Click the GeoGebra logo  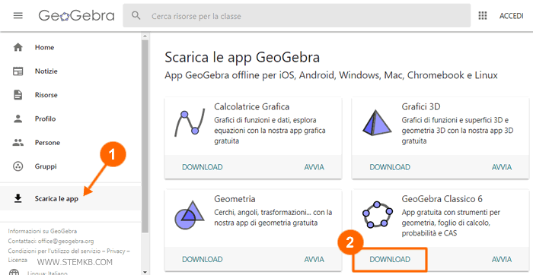(x=76, y=16)
